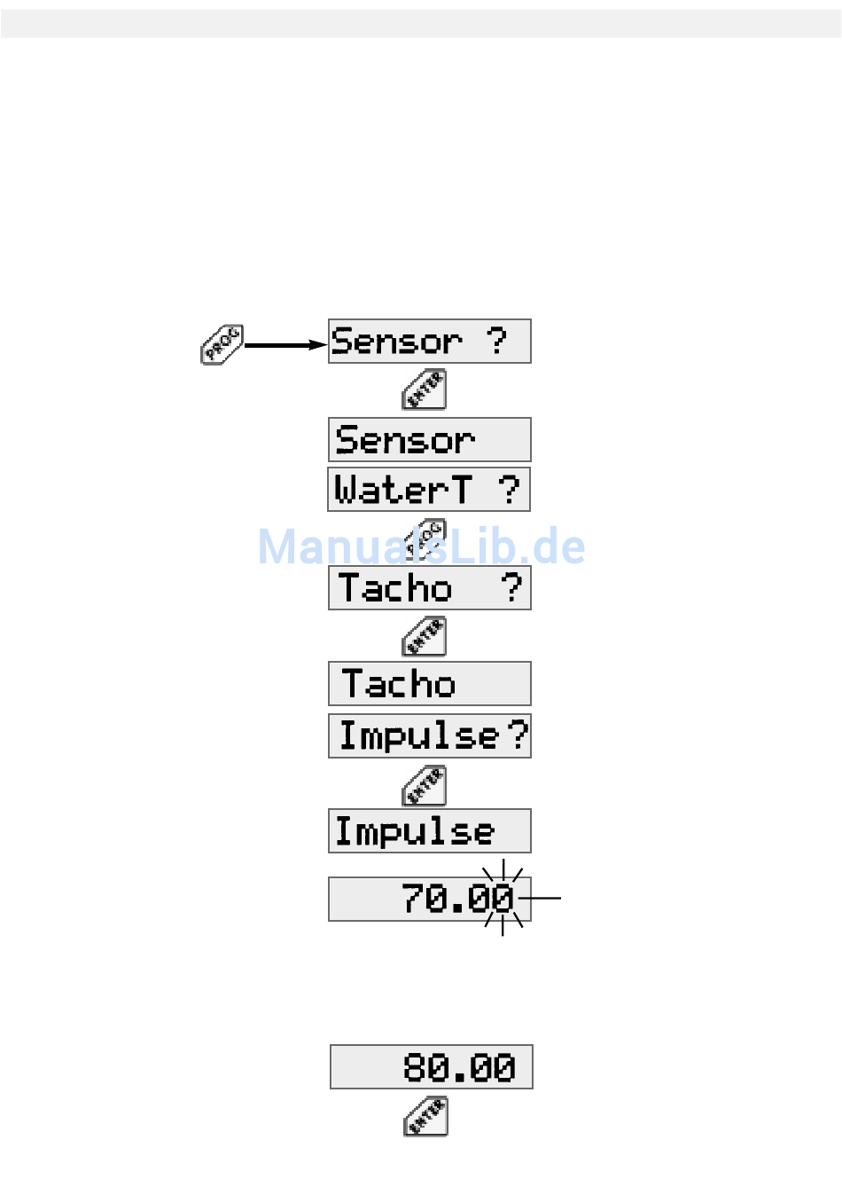Click the ENTER key below 'Sensor ?'
The image size is (842, 1187).
coord(425,390)
